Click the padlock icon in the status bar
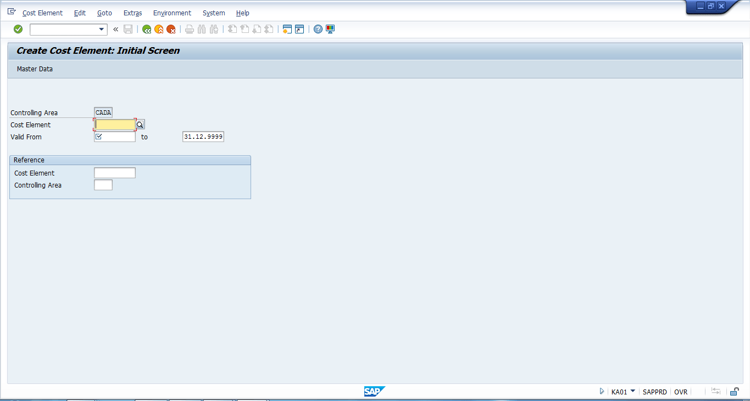 click(x=735, y=392)
